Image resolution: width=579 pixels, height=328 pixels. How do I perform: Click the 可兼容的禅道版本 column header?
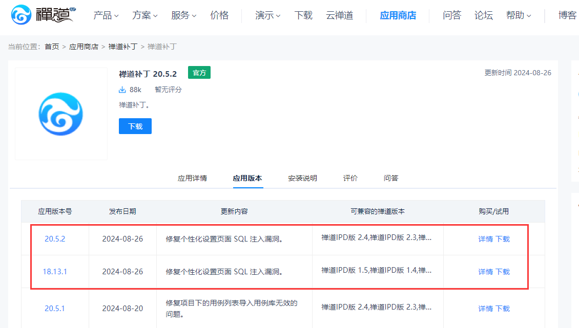[x=378, y=211]
